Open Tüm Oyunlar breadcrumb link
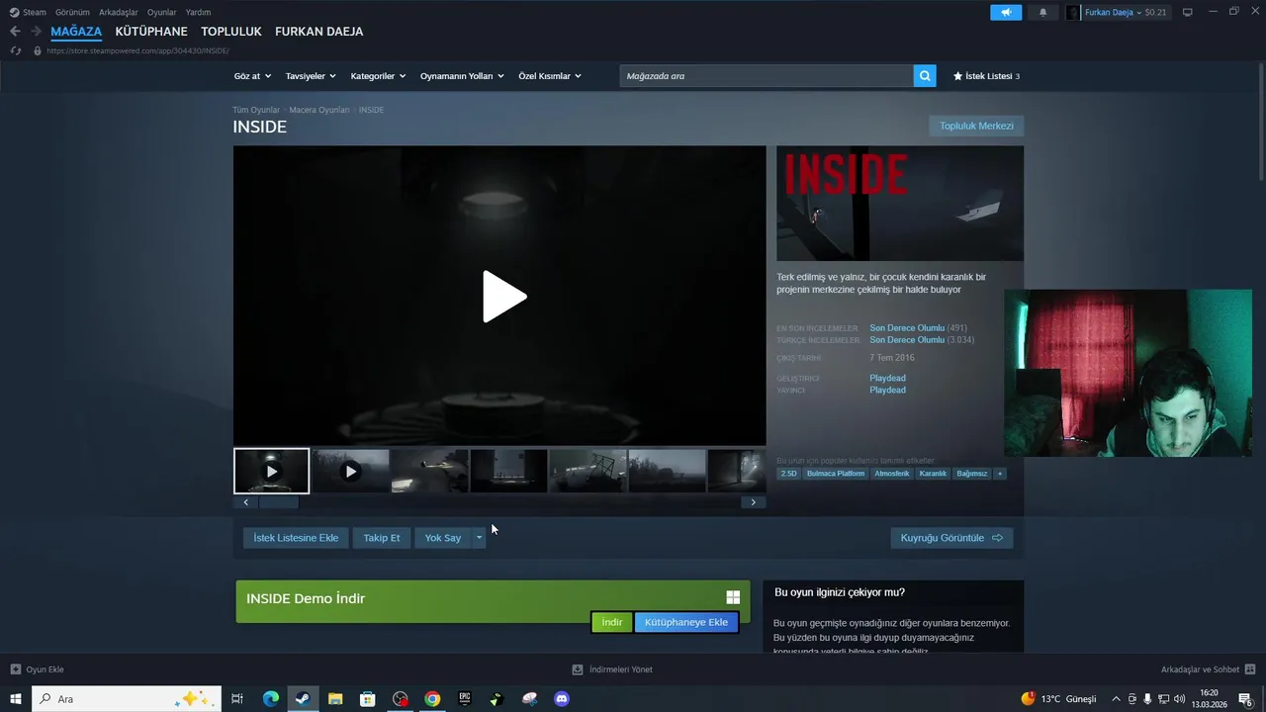Screen dimensions: 1266x712 click(256, 110)
